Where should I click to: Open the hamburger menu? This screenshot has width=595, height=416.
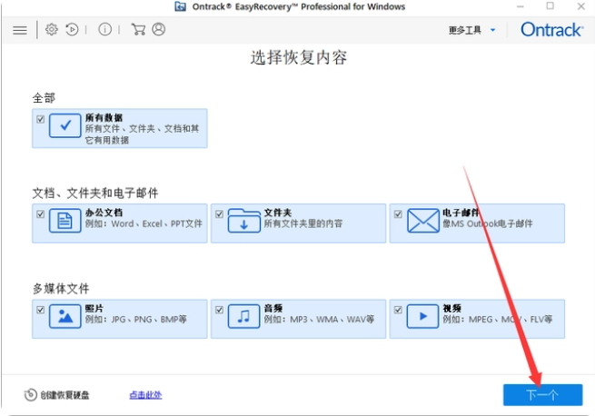click(x=20, y=29)
